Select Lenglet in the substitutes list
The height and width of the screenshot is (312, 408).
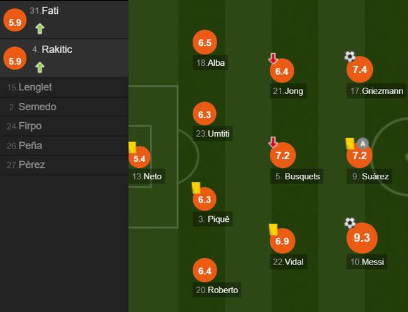coord(35,88)
